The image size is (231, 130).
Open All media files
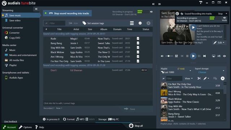pos(16,60)
